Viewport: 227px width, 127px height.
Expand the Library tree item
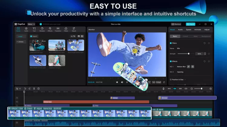[x=21, y=42]
